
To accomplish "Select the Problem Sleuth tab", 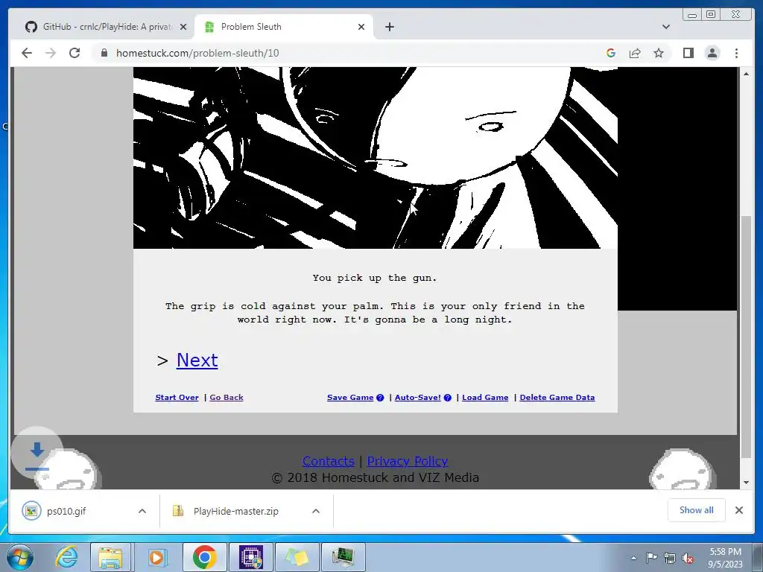I will 285,27.
